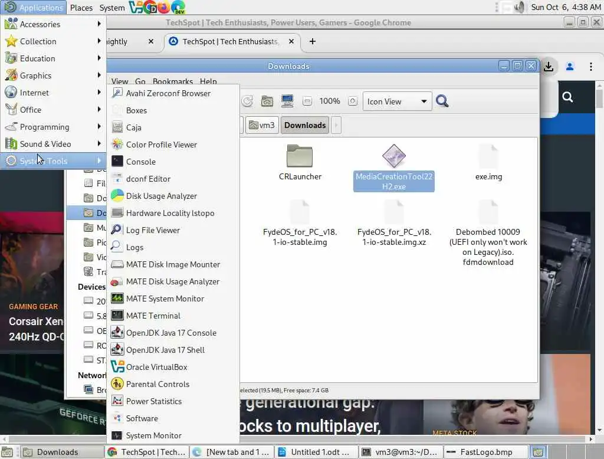Click the search magnifier in Downloads toolbar
604x459 pixels.
point(442,101)
